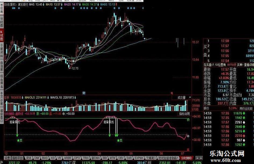Click the 中: +50.00 indicator value
The image size is (254, 164).
(69, 114)
